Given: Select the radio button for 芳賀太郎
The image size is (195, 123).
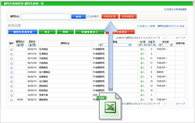Looking at the screenshot, I should (x=11, y=95).
